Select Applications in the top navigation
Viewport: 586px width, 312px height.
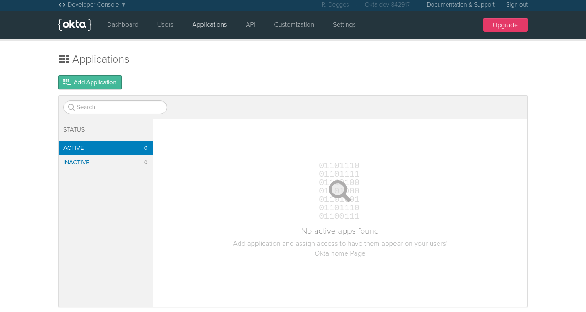(x=209, y=25)
